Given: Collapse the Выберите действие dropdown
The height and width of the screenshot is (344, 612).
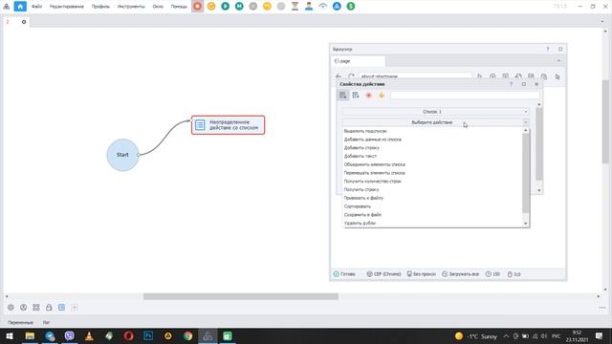Looking at the screenshot, I should [x=435, y=122].
